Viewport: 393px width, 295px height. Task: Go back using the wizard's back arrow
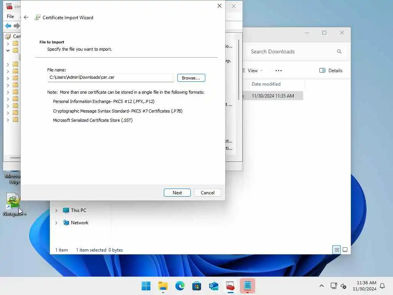[26, 17]
